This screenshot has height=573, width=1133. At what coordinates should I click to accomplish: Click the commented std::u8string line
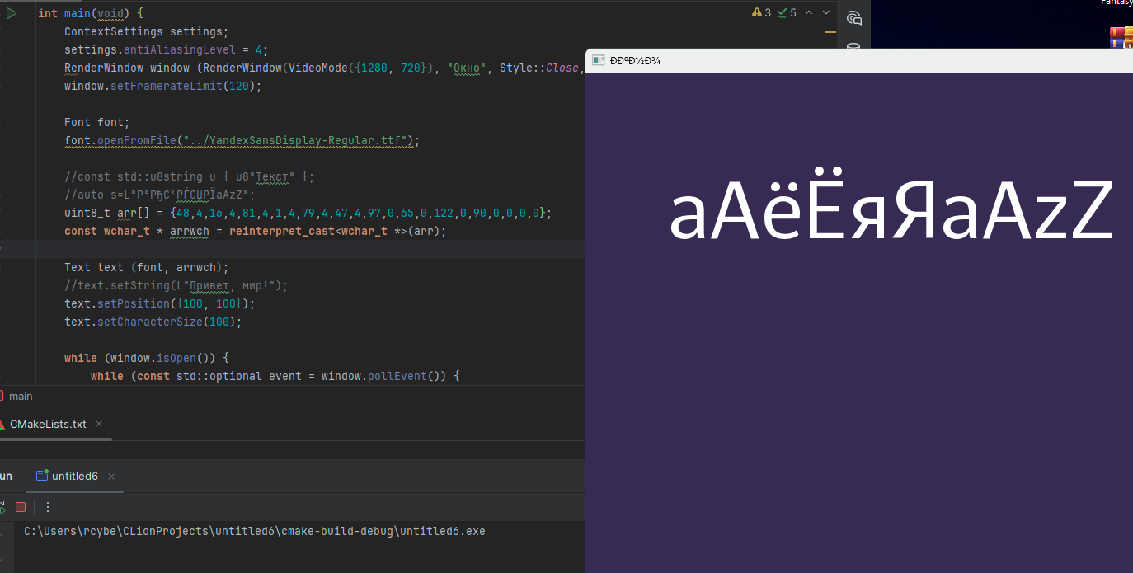click(190, 176)
